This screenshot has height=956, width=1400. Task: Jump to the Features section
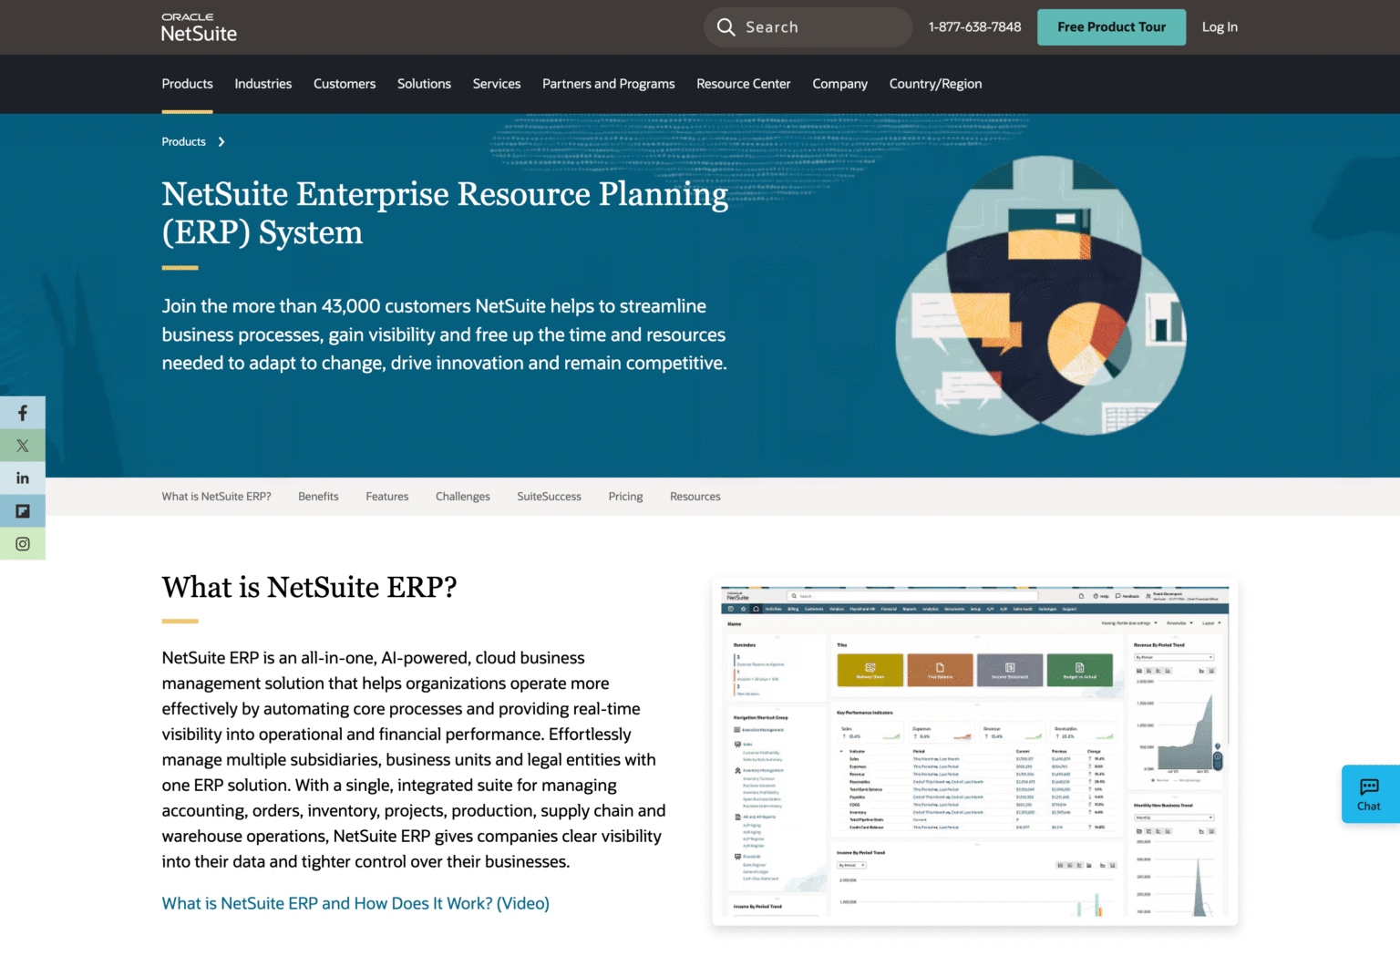387,497
